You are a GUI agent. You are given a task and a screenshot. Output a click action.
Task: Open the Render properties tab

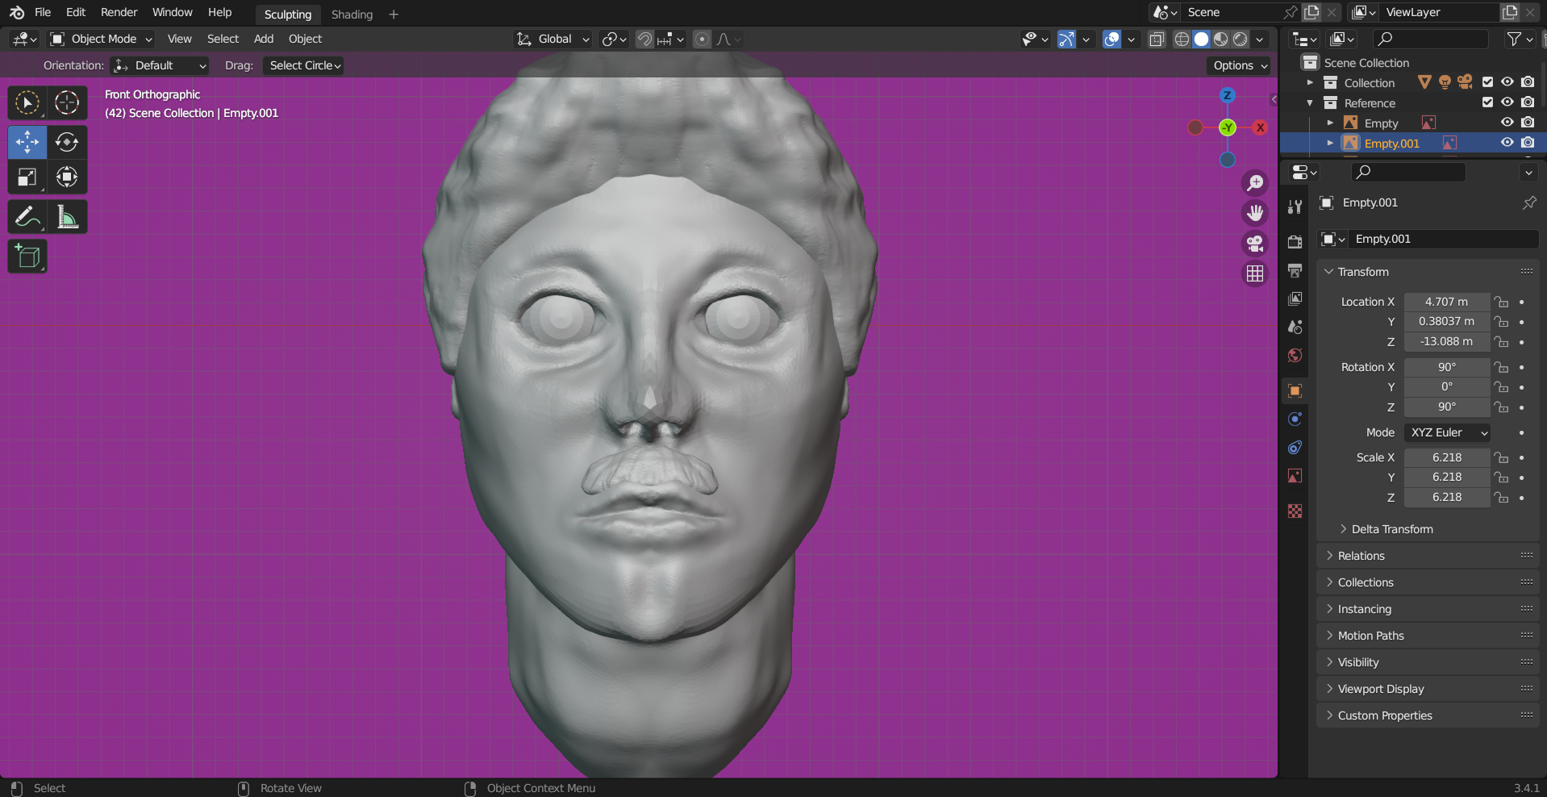tap(1295, 242)
